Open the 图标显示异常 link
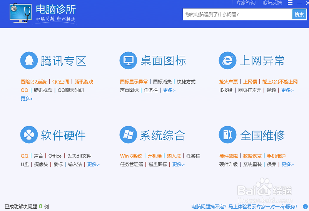Image resolution: width=309 pixels, height=211 pixels. (134, 82)
